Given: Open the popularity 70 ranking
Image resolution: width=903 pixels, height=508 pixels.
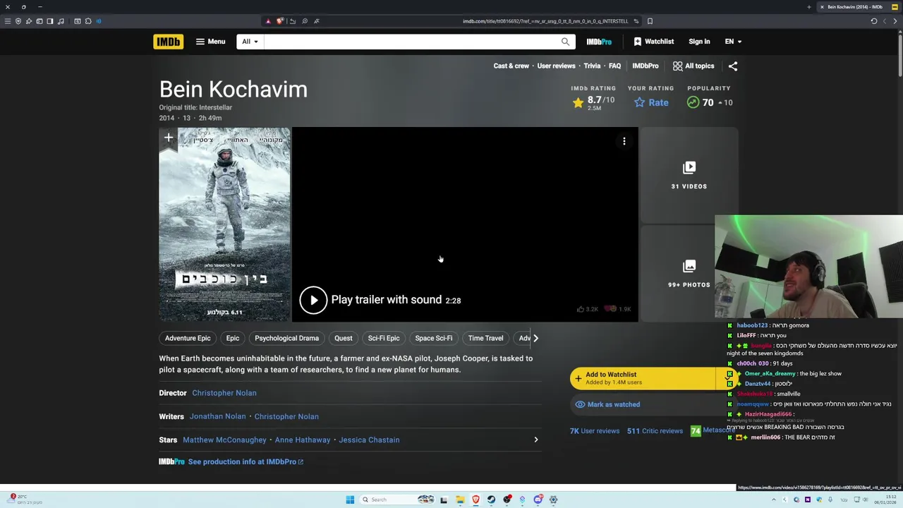Looking at the screenshot, I should coord(710,102).
